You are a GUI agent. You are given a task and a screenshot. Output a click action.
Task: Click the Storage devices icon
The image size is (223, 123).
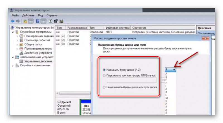tap(17, 57)
